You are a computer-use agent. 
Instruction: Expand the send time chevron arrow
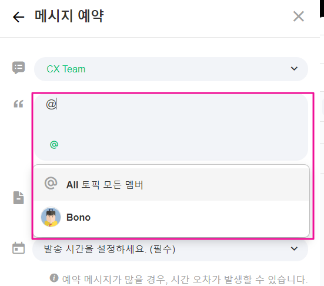pyautogui.click(x=294, y=248)
